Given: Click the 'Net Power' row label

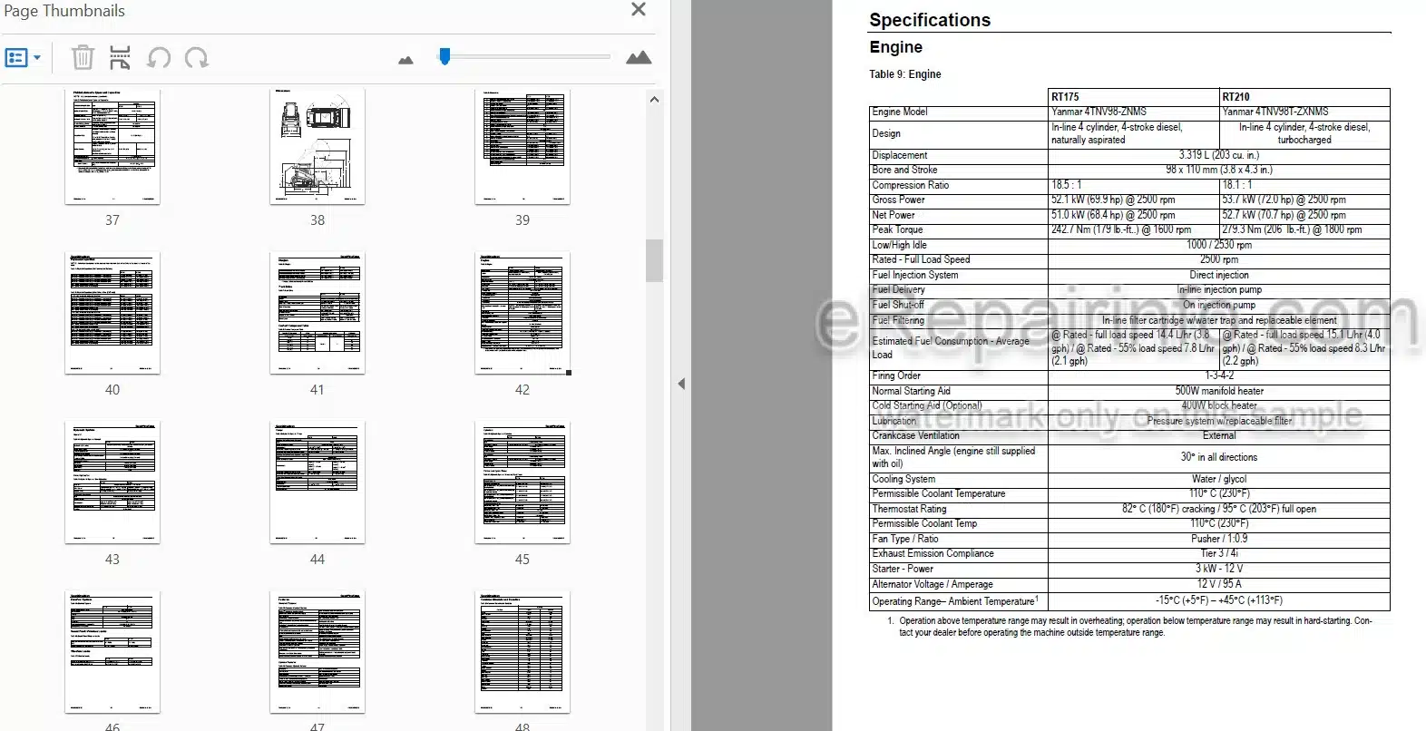Looking at the screenshot, I should [x=894, y=215].
